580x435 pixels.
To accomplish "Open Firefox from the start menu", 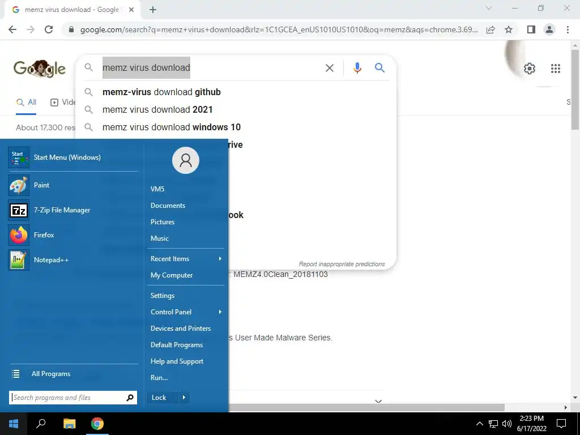I will 73,235.
